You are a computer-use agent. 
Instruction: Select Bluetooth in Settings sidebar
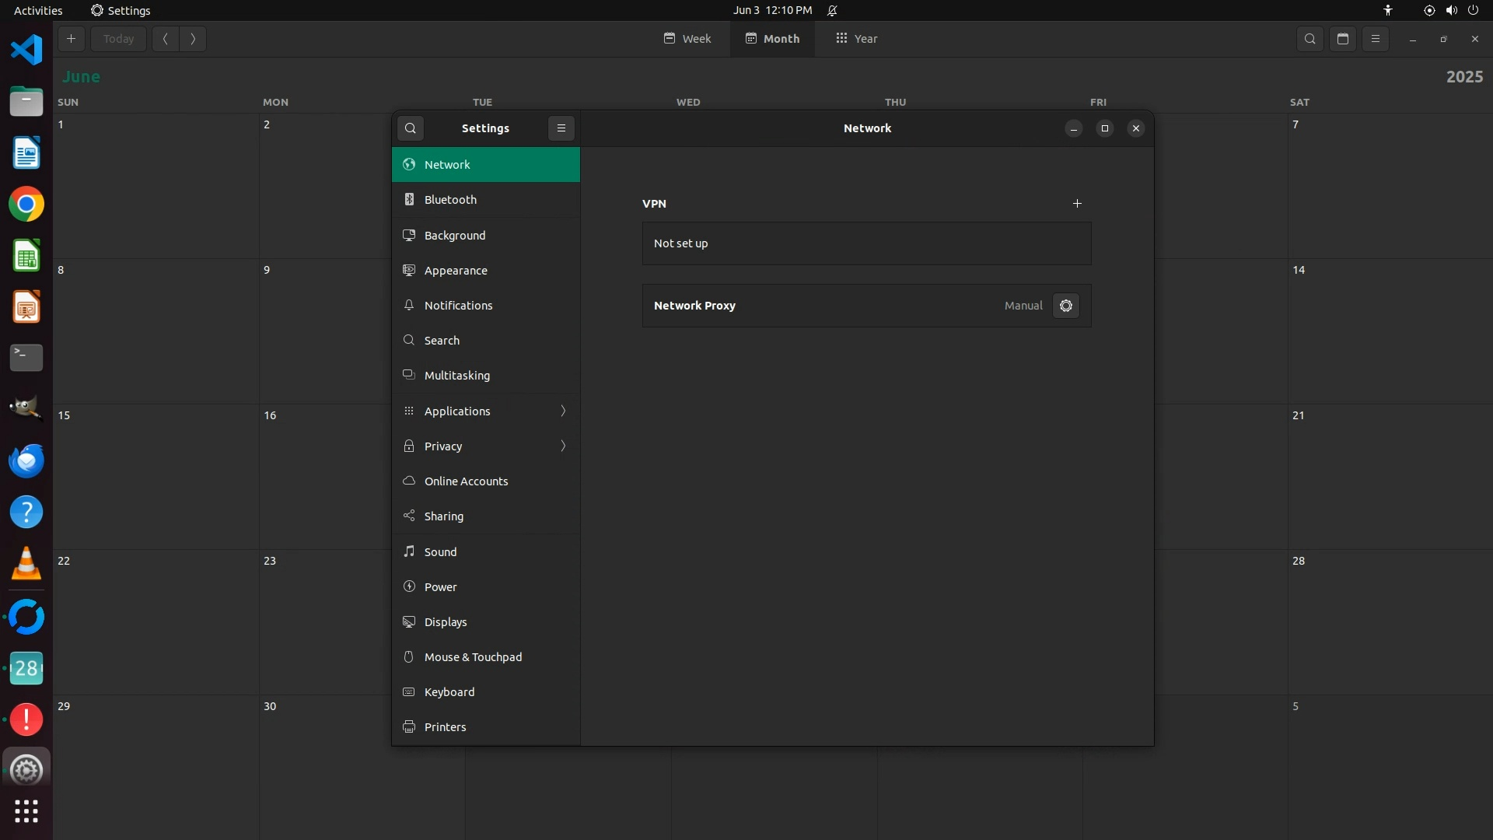[x=486, y=200]
